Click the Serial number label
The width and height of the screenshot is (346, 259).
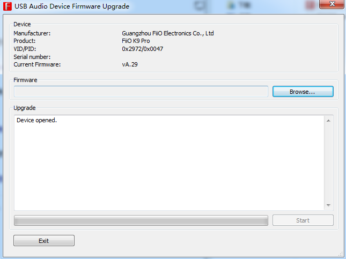pyautogui.click(x=32, y=57)
